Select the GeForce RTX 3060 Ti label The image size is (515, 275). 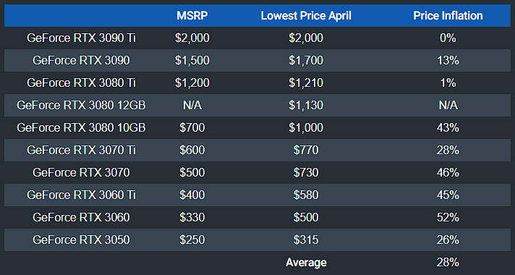[81, 195]
